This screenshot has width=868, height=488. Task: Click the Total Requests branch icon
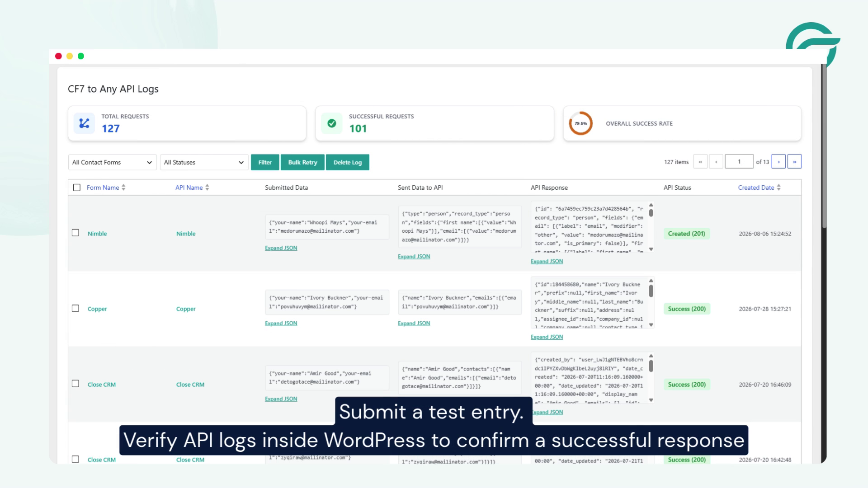tap(84, 123)
